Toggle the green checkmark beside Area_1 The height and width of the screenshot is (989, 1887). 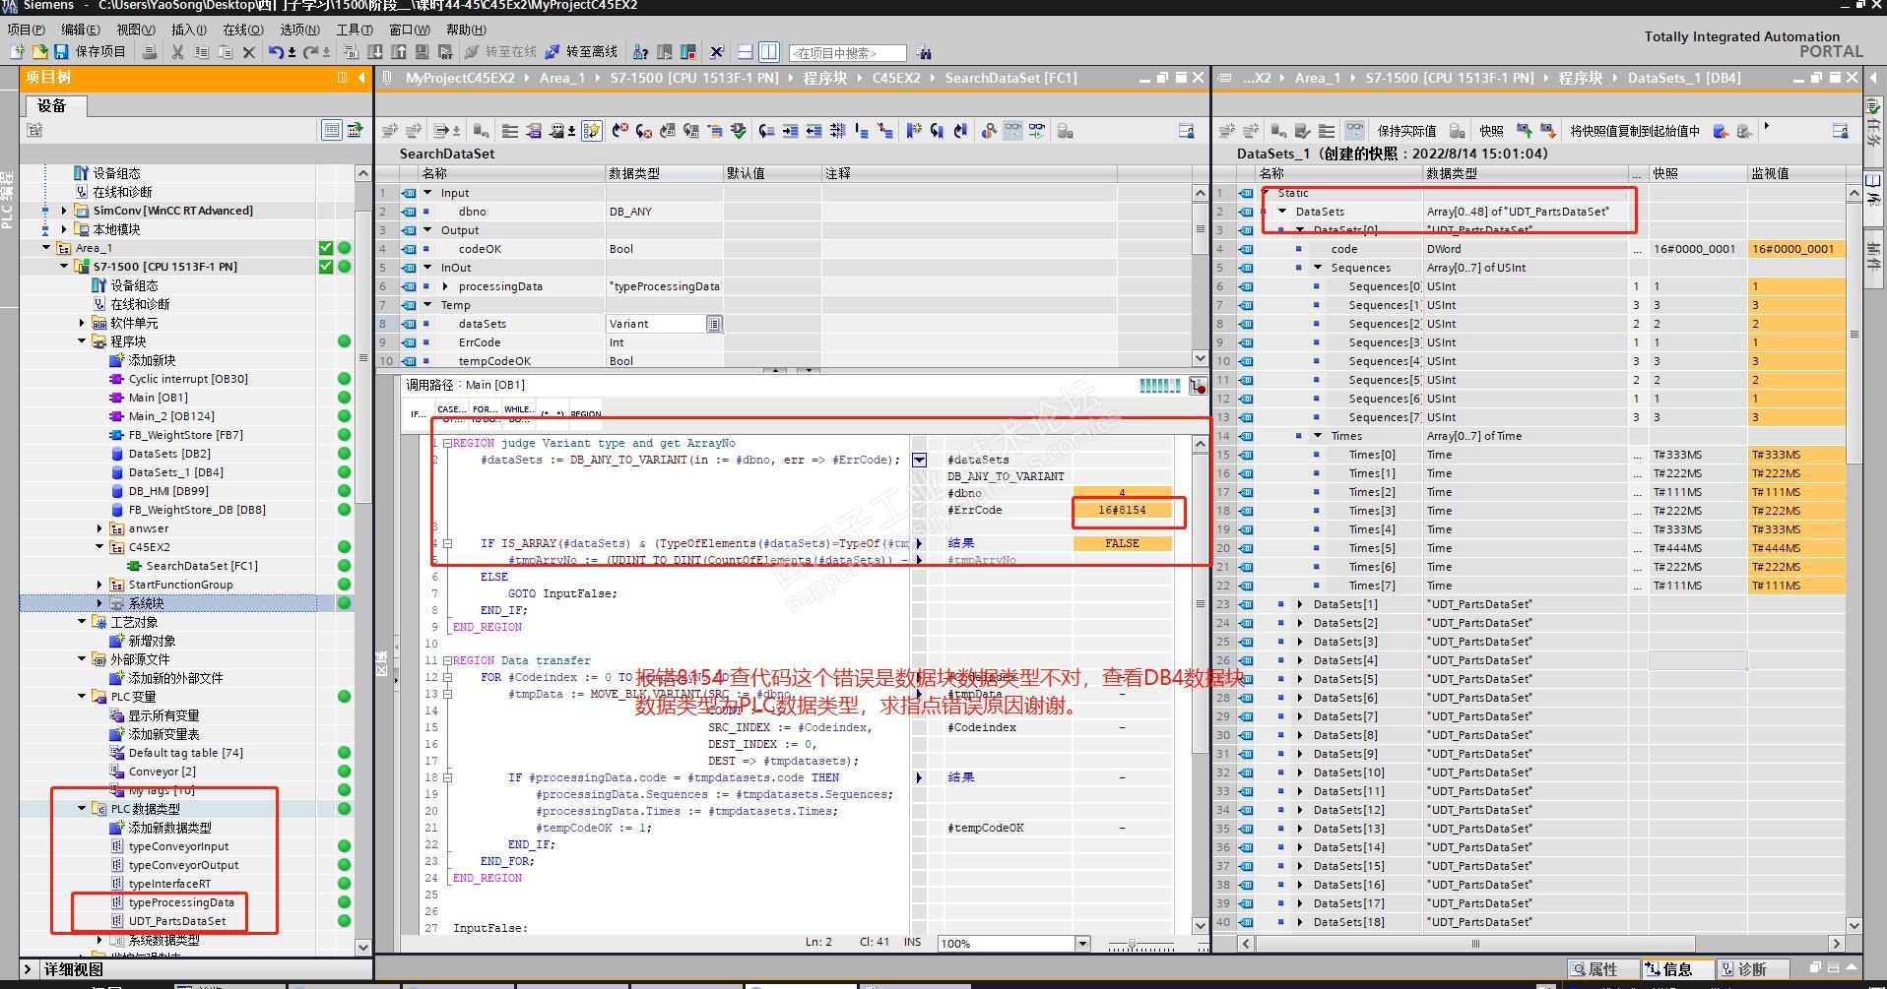(326, 248)
